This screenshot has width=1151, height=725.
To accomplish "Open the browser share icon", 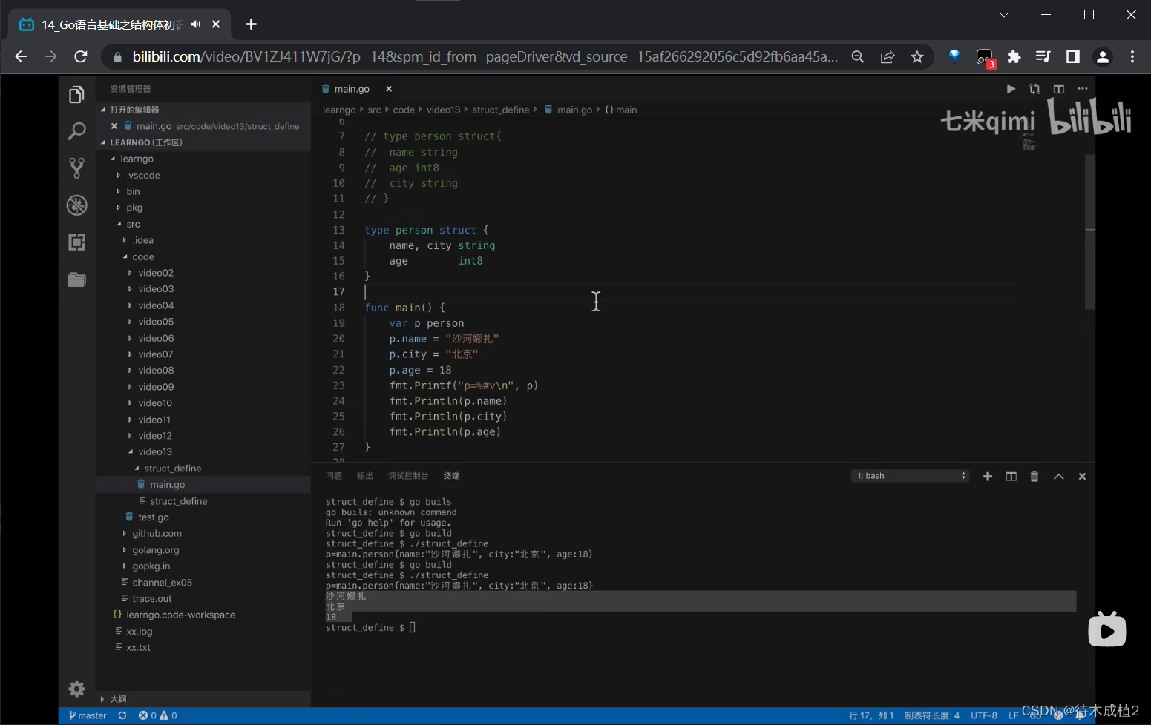I will [x=888, y=56].
